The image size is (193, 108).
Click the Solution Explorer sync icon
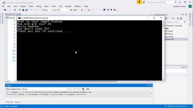(178, 19)
